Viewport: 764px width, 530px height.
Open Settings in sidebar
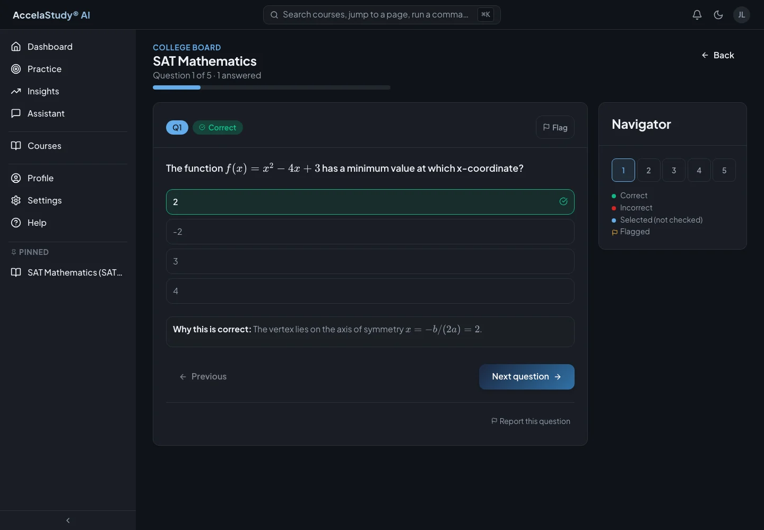point(68,200)
